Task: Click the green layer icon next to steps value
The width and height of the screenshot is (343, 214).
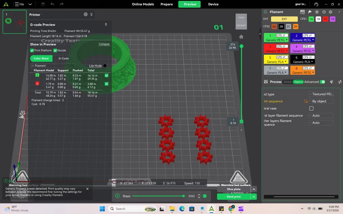Action: (x=205, y=196)
